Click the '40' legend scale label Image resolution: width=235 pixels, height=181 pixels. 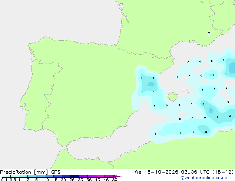click(x=97, y=180)
